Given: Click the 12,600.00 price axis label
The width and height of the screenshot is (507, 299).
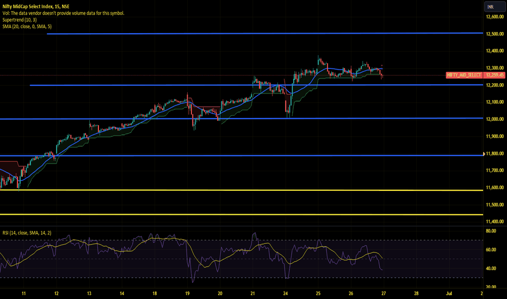Looking at the screenshot, I should click(x=494, y=17).
